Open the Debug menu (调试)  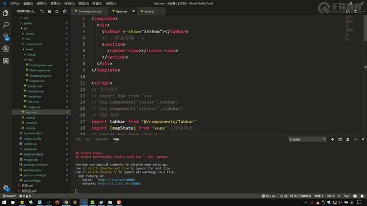click(84, 3)
